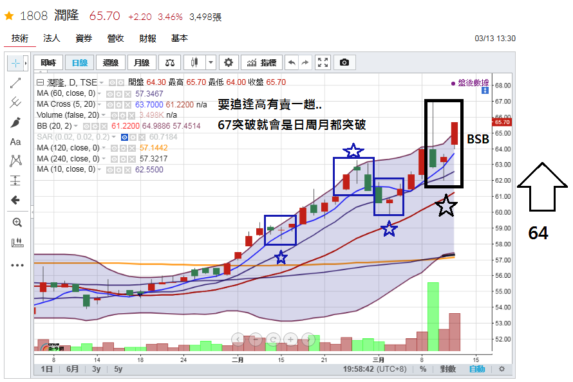Open dropdown arrow for Volume (false, 20)
573x382 pixels.
[104, 115]
